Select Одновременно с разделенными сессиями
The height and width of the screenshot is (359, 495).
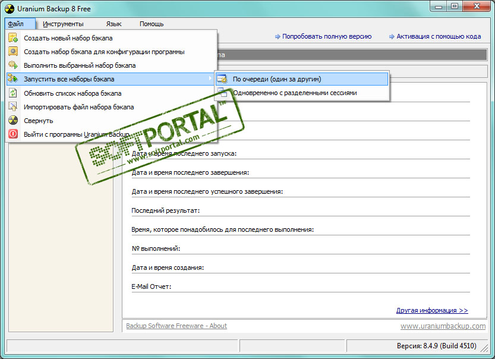pos(302,93)
